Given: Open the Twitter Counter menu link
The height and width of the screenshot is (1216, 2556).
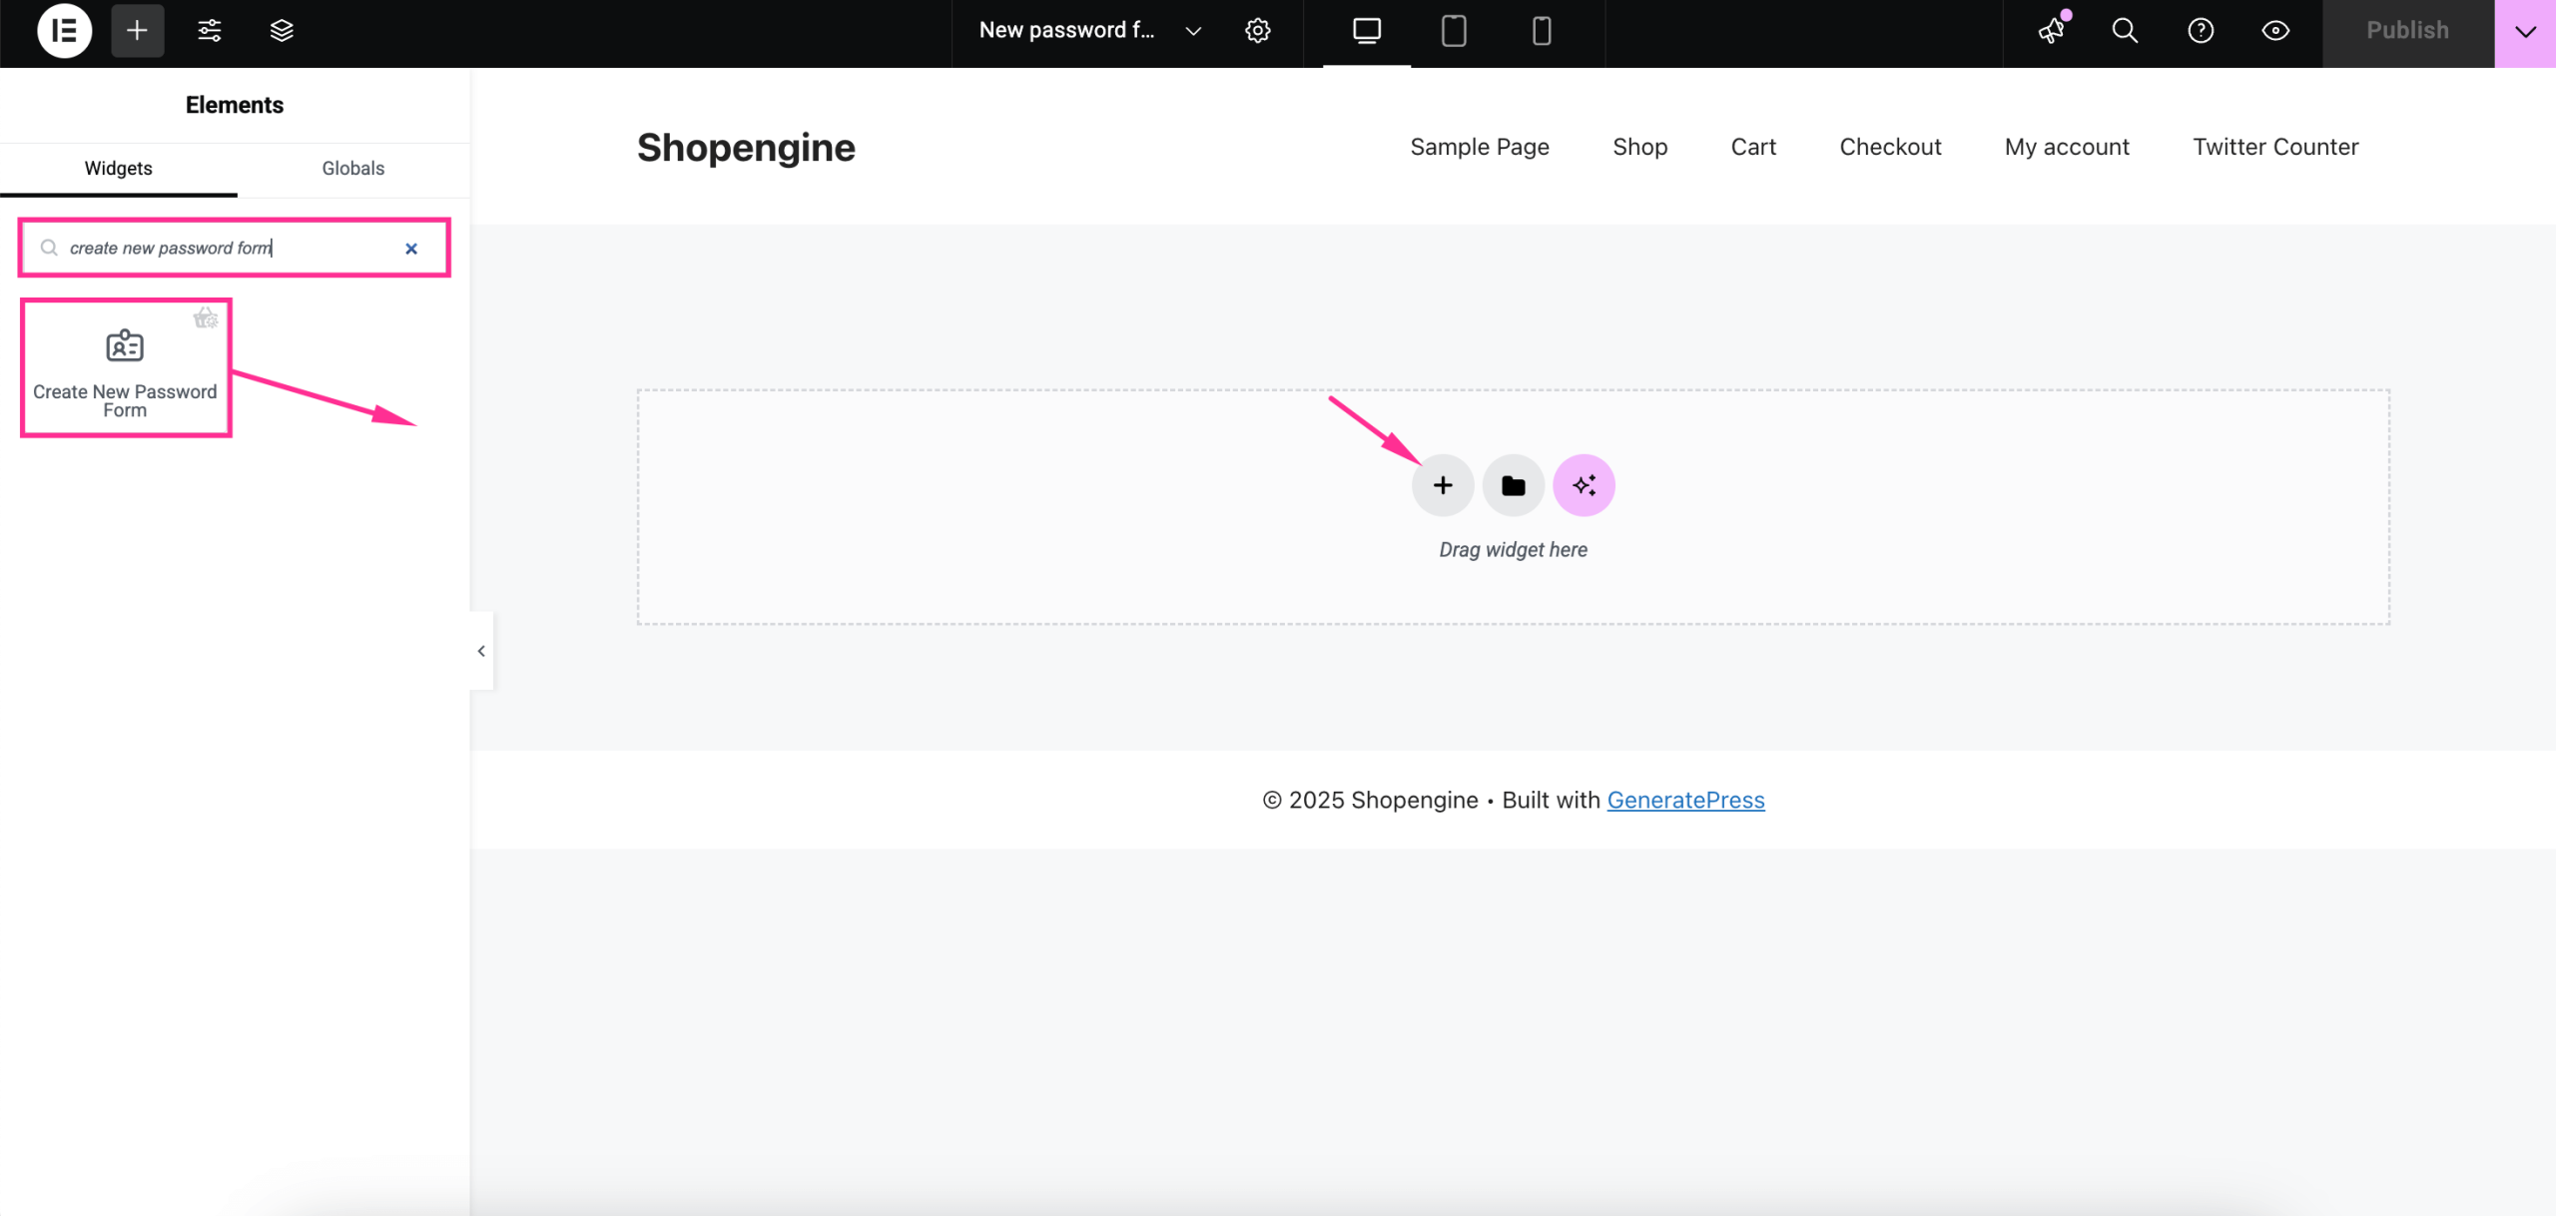Looking at the screenshot, I should 2275,147.
